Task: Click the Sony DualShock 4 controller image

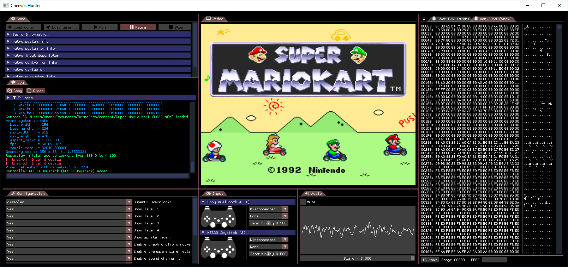Action: coord(219,217)
